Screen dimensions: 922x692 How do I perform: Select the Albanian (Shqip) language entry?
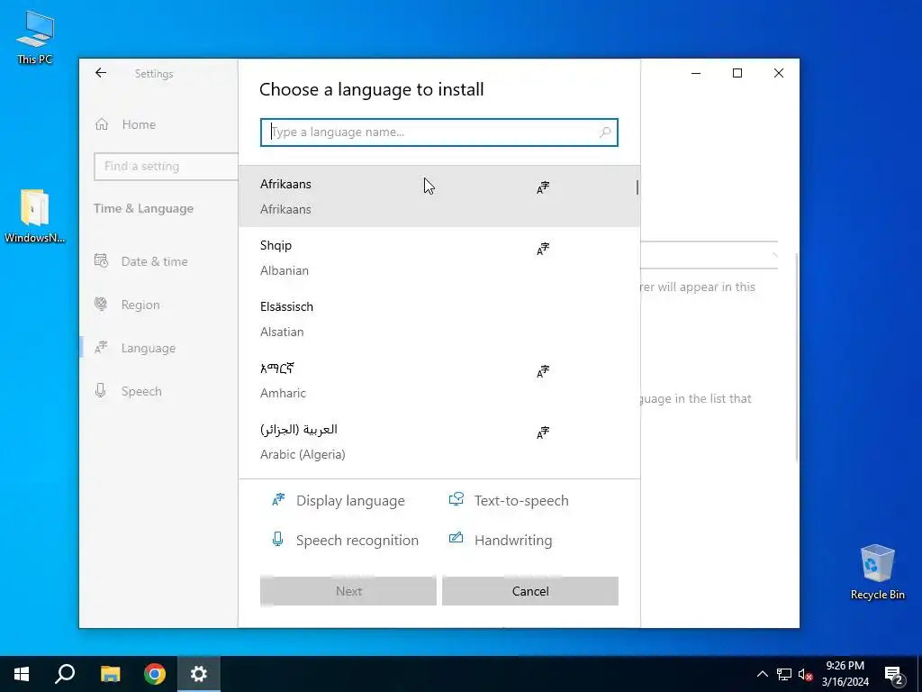[x=439, y=258]
